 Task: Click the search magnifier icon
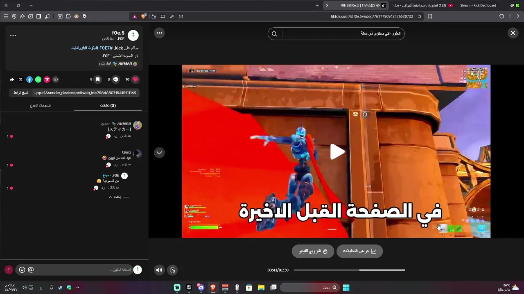274,34
